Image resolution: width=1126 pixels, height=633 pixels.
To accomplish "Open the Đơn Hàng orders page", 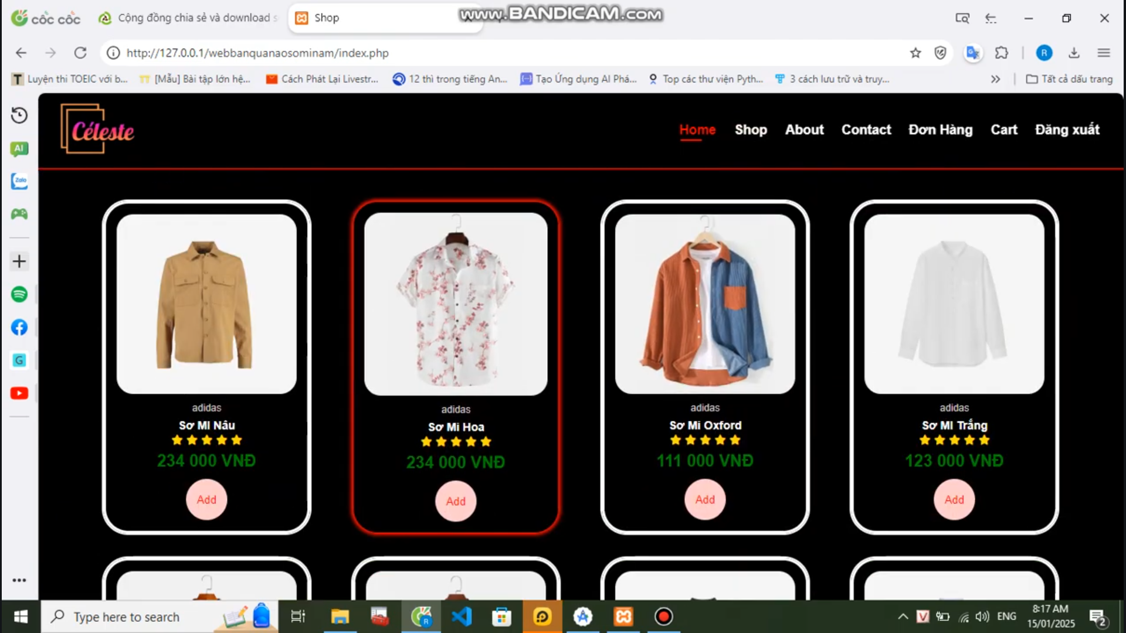I will (941, 130).
